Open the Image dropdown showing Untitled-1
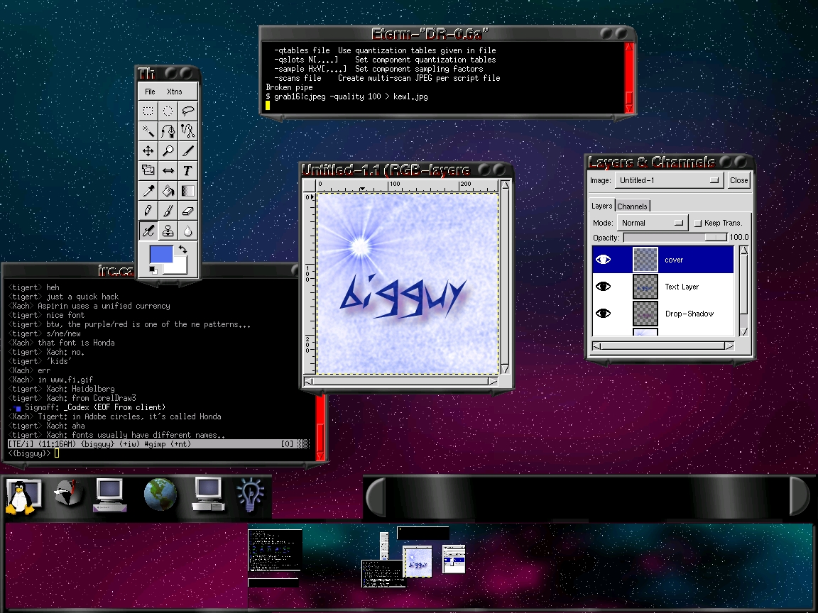Viewport: 818px width, 613px height. click(x=669, y=180)
